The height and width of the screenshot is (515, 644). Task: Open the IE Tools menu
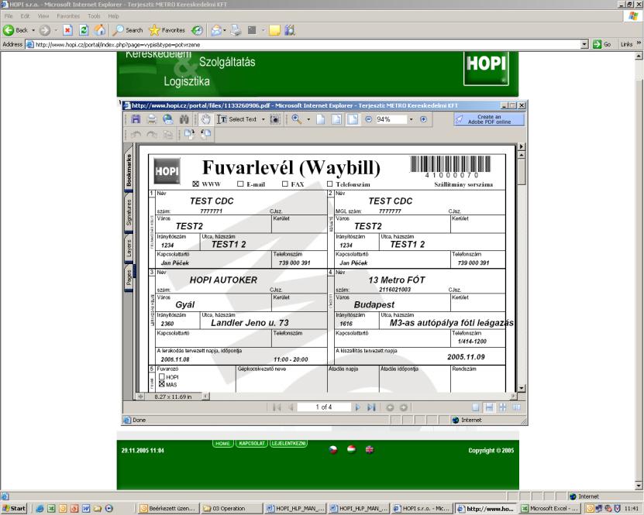click(x=94, y=16)
